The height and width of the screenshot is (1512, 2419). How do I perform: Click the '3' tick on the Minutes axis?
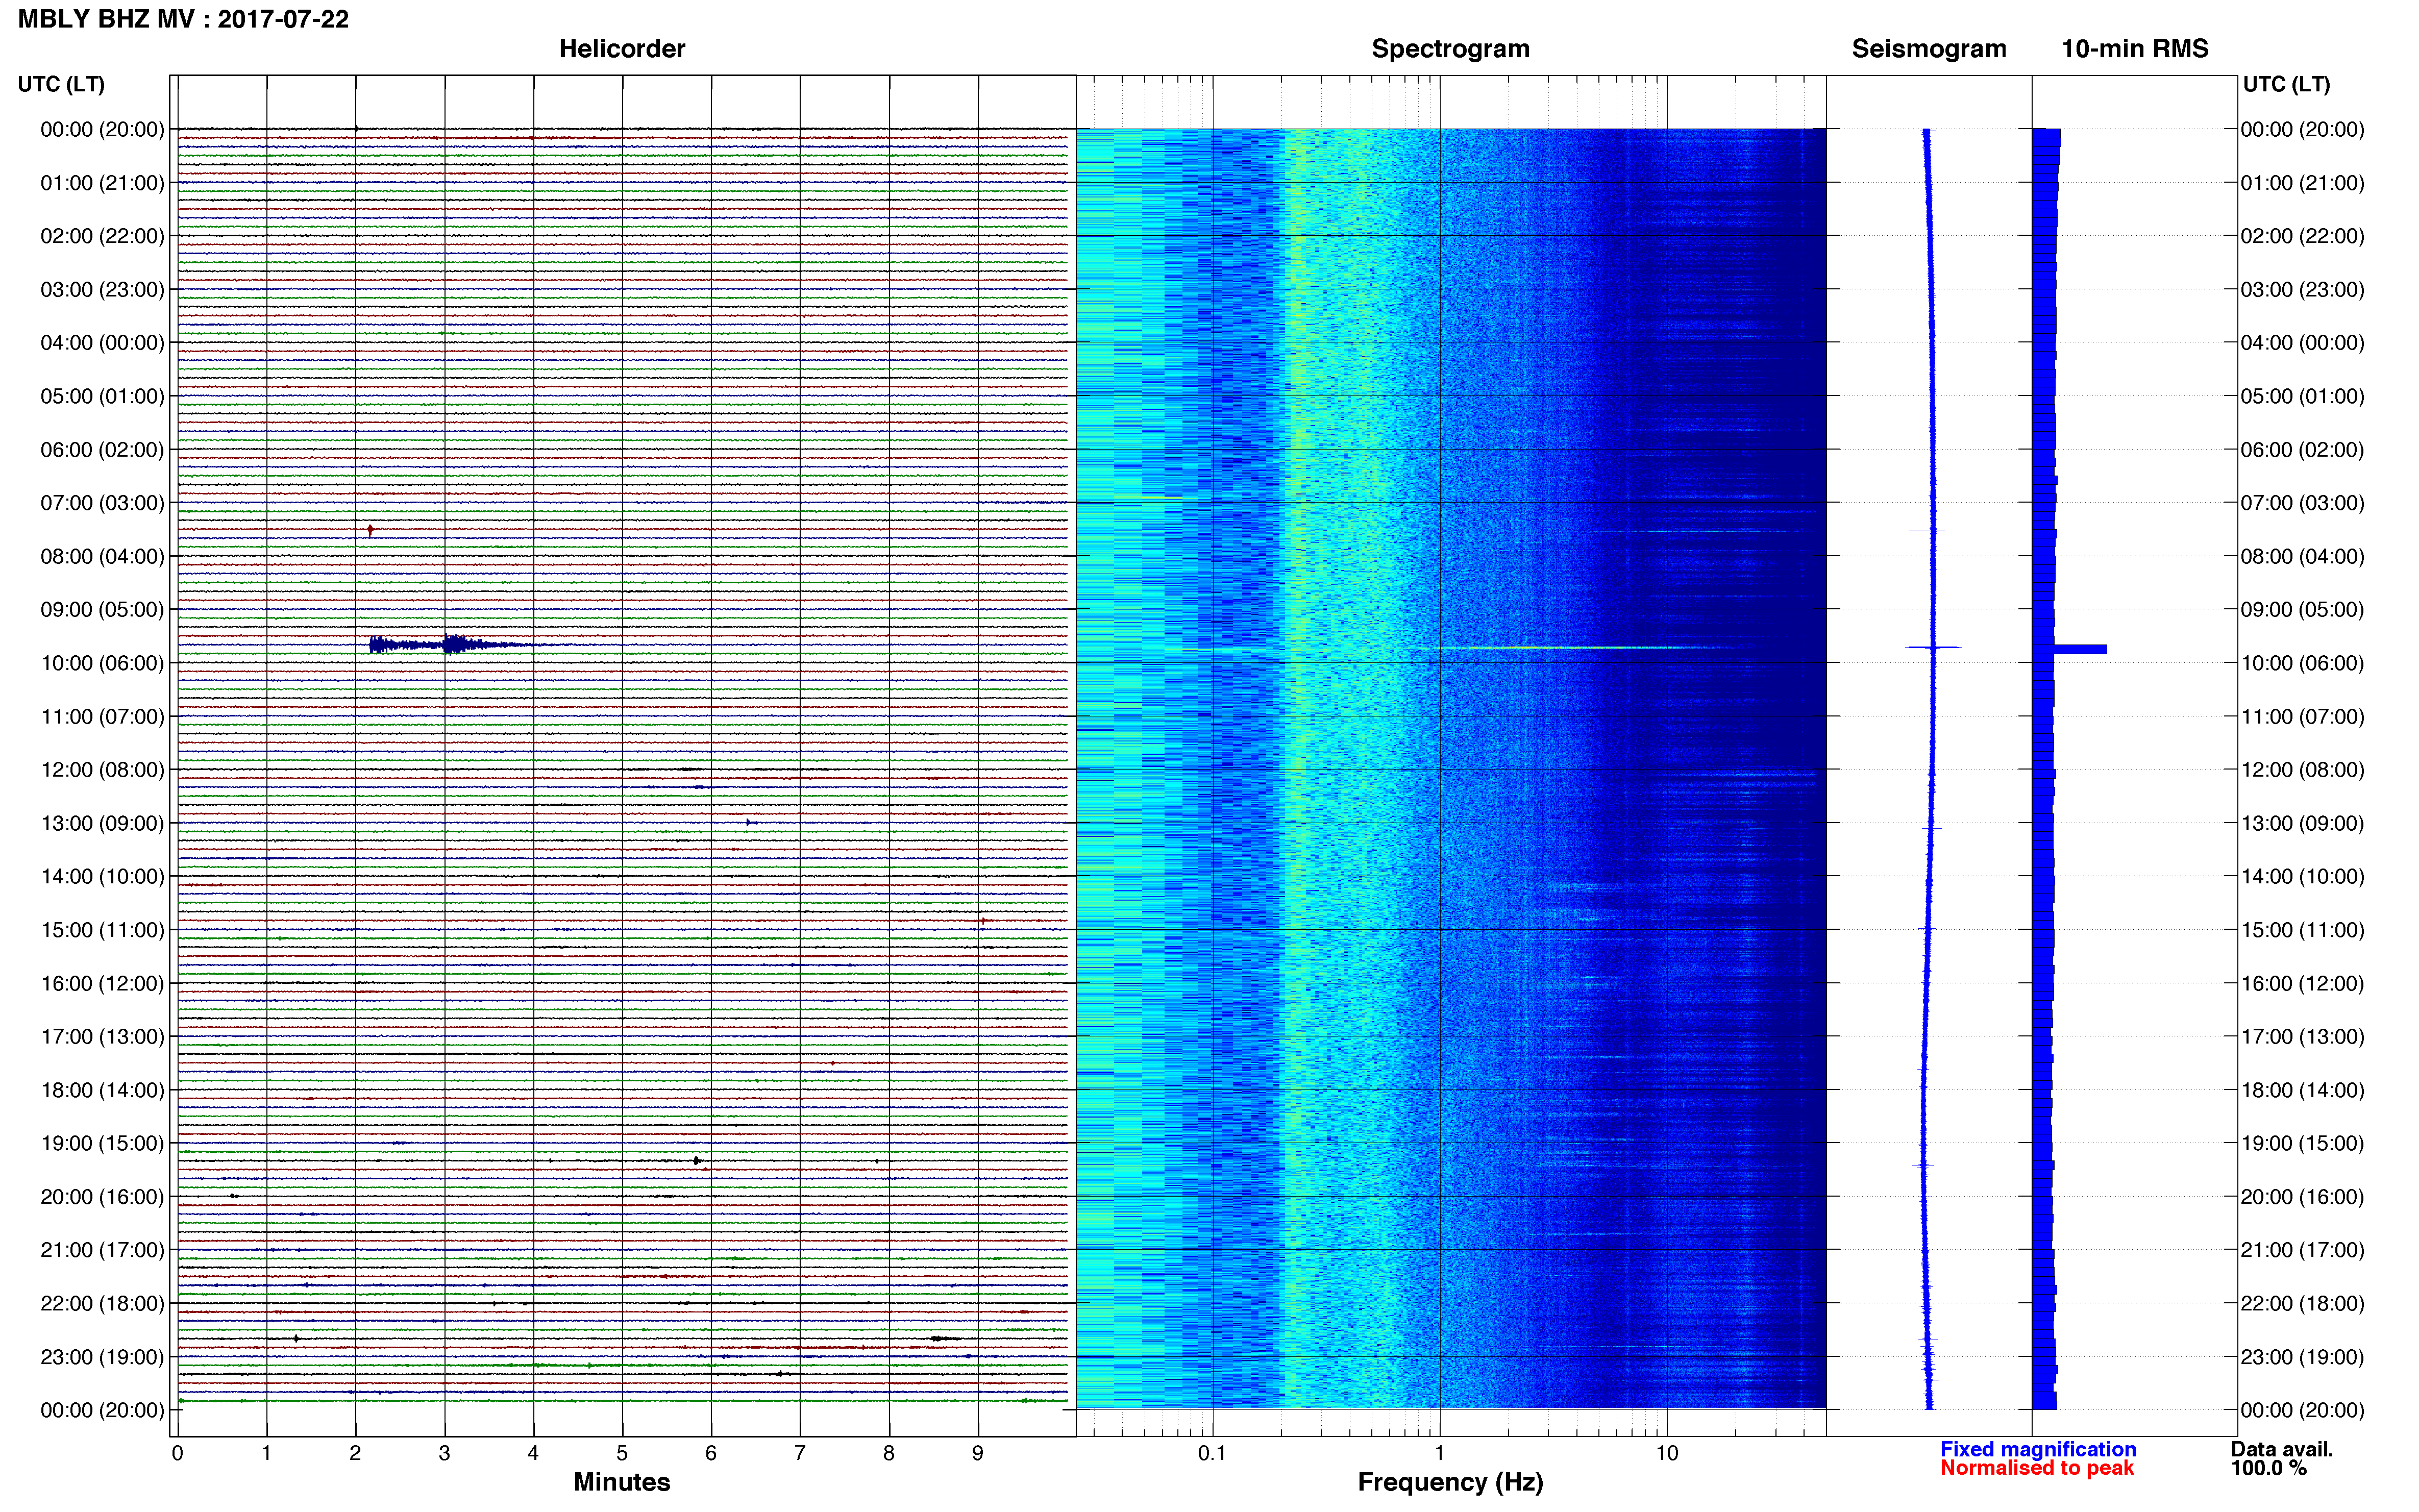[x=444, y=1454]
